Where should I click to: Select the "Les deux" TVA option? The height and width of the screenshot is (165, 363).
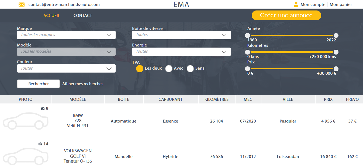(x=140, y=69)
